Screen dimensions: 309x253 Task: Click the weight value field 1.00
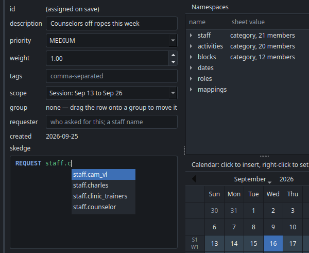108,58
